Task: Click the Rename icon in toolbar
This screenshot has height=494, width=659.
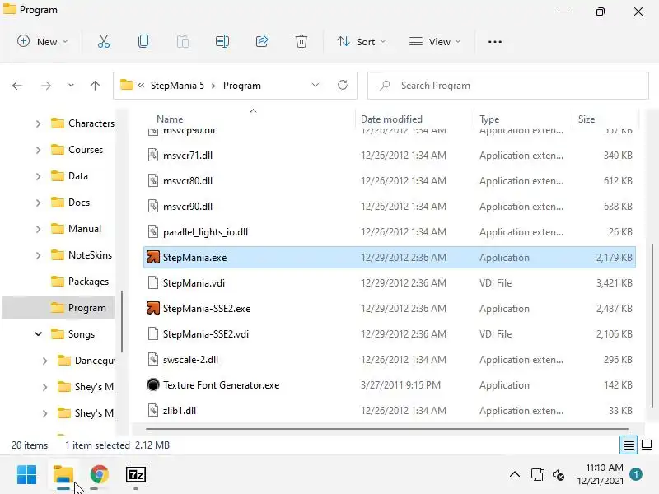Action: 222,42
